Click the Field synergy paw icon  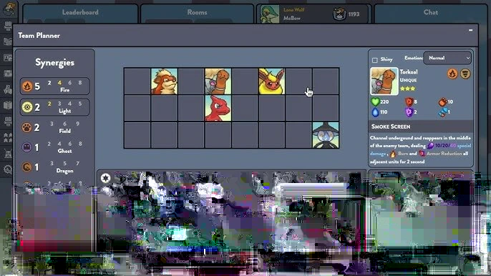[x=26, y=127]
